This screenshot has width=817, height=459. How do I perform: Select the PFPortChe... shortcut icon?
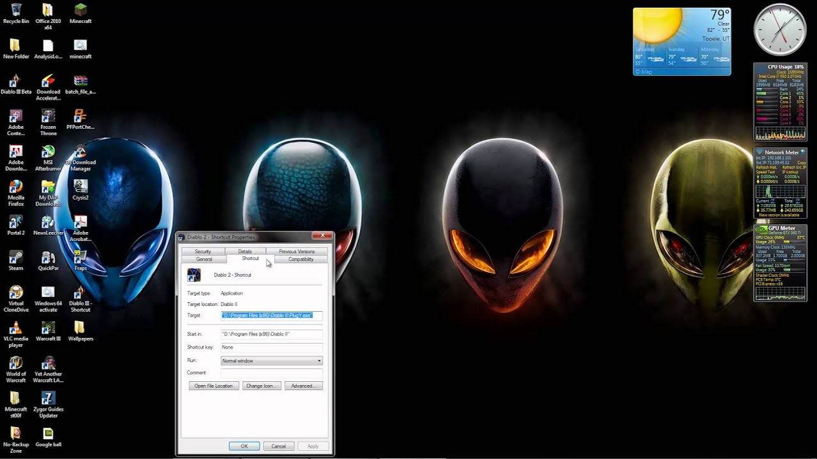[80, 119]
